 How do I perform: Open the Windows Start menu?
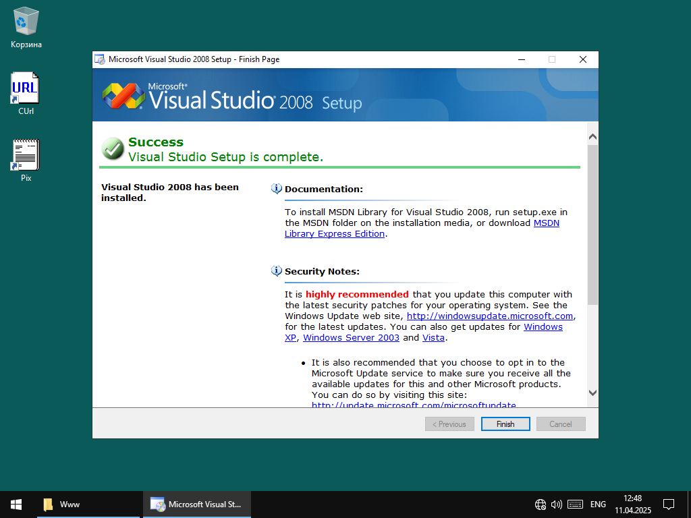click(x=16, y=505)
